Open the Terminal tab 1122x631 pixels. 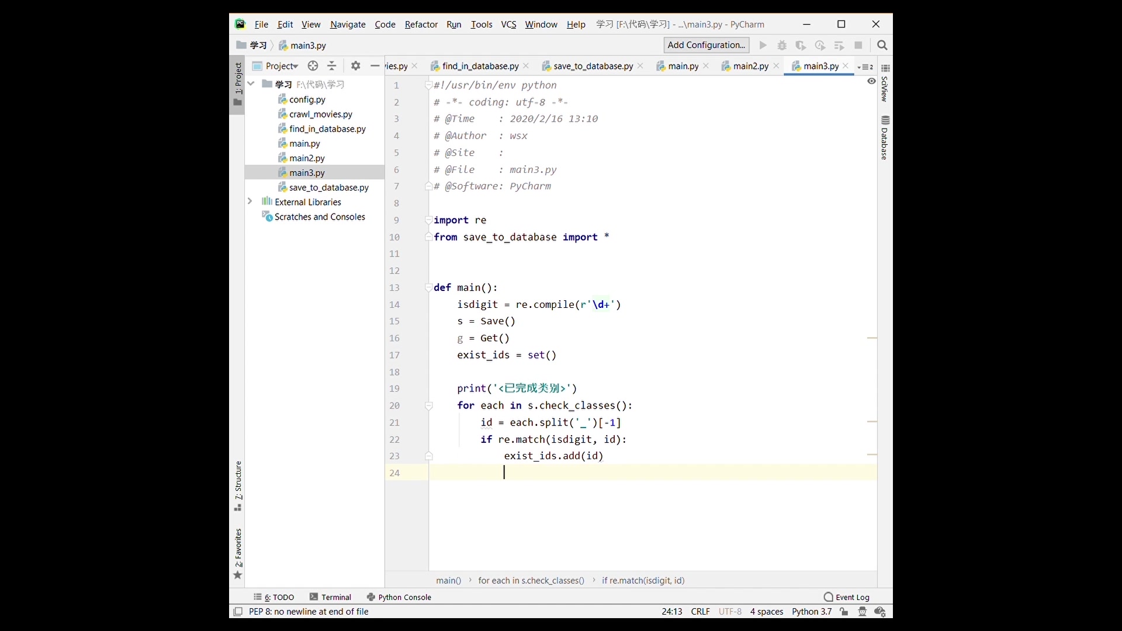(336, 597)
